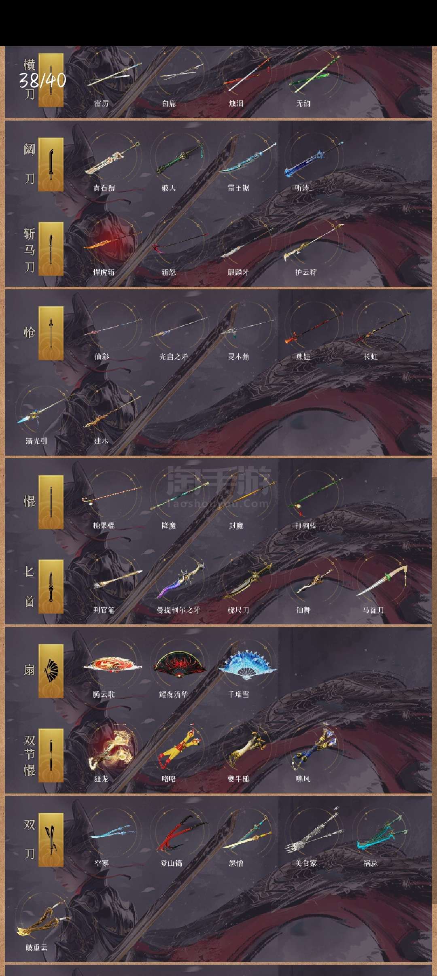This screenshot has height=976, width=437.
Task: Select the 匕首 dagger category icon
Action: coord(51,587)
